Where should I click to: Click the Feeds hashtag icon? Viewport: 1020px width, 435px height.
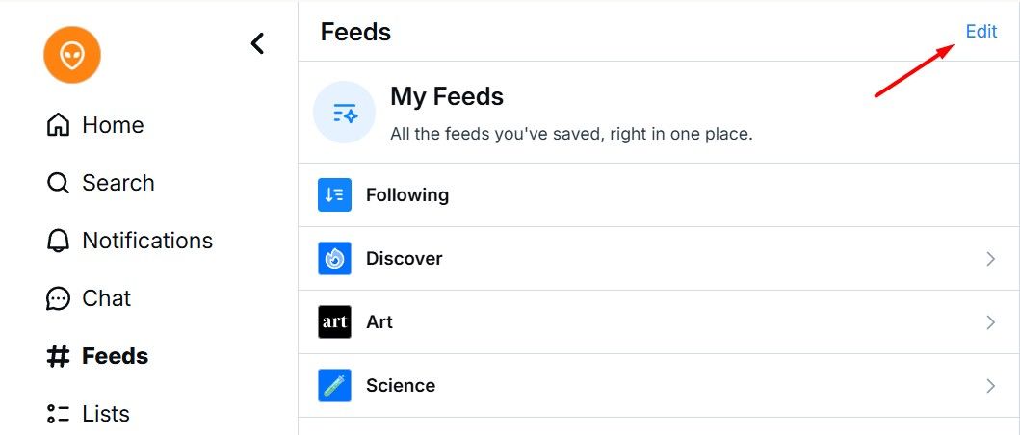click(59, 356)
